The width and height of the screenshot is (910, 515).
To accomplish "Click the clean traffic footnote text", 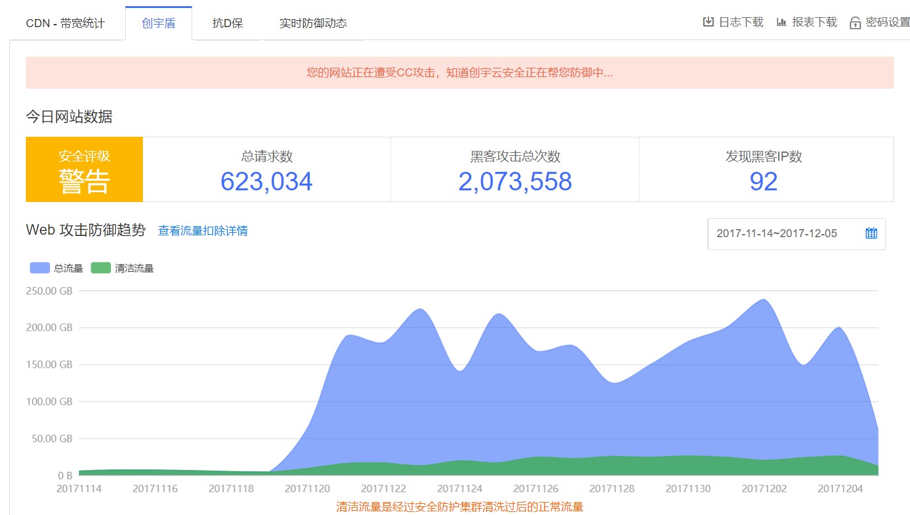I will (460, 507).
